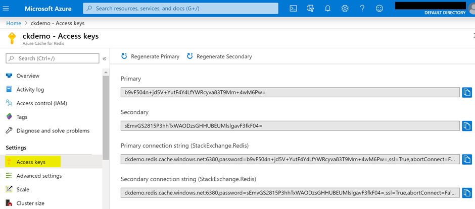Click the Diagnose wrench icon
The height and width of the screenshot is (209, 475).
click(9, 130)
